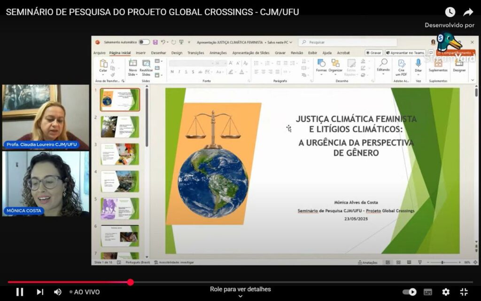The height and width of the screenshot is (301, 481).
Task: Click the purple Save icon in PowerPoint
Action: click(x=155, y=42)
